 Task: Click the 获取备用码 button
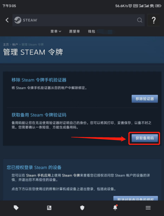[x=145, y=138]
